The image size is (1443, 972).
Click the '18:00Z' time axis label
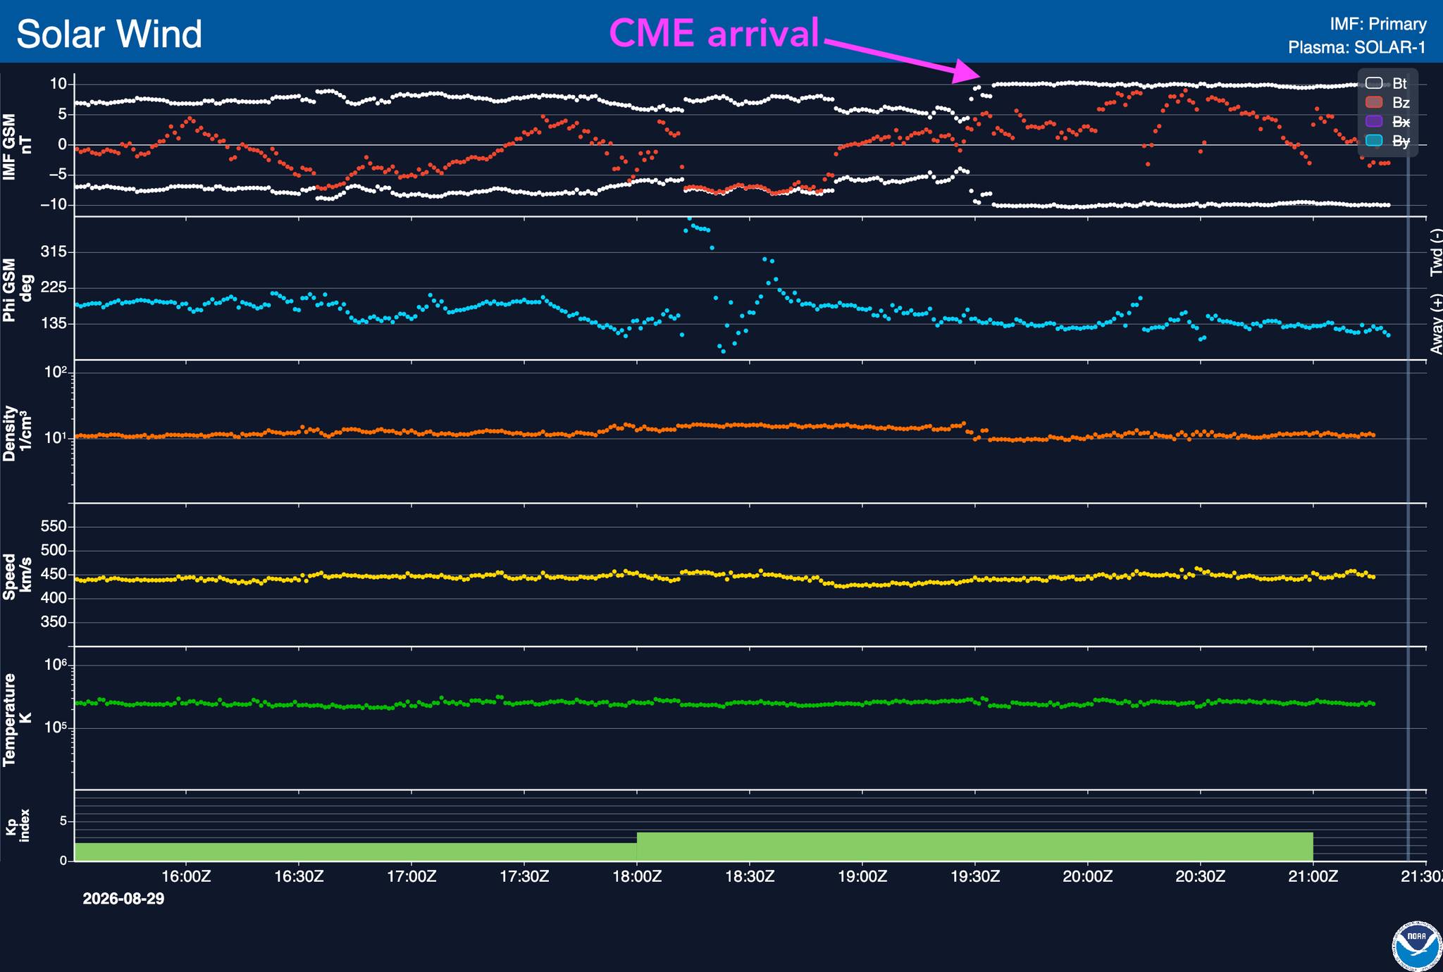[x=637, y=877]
